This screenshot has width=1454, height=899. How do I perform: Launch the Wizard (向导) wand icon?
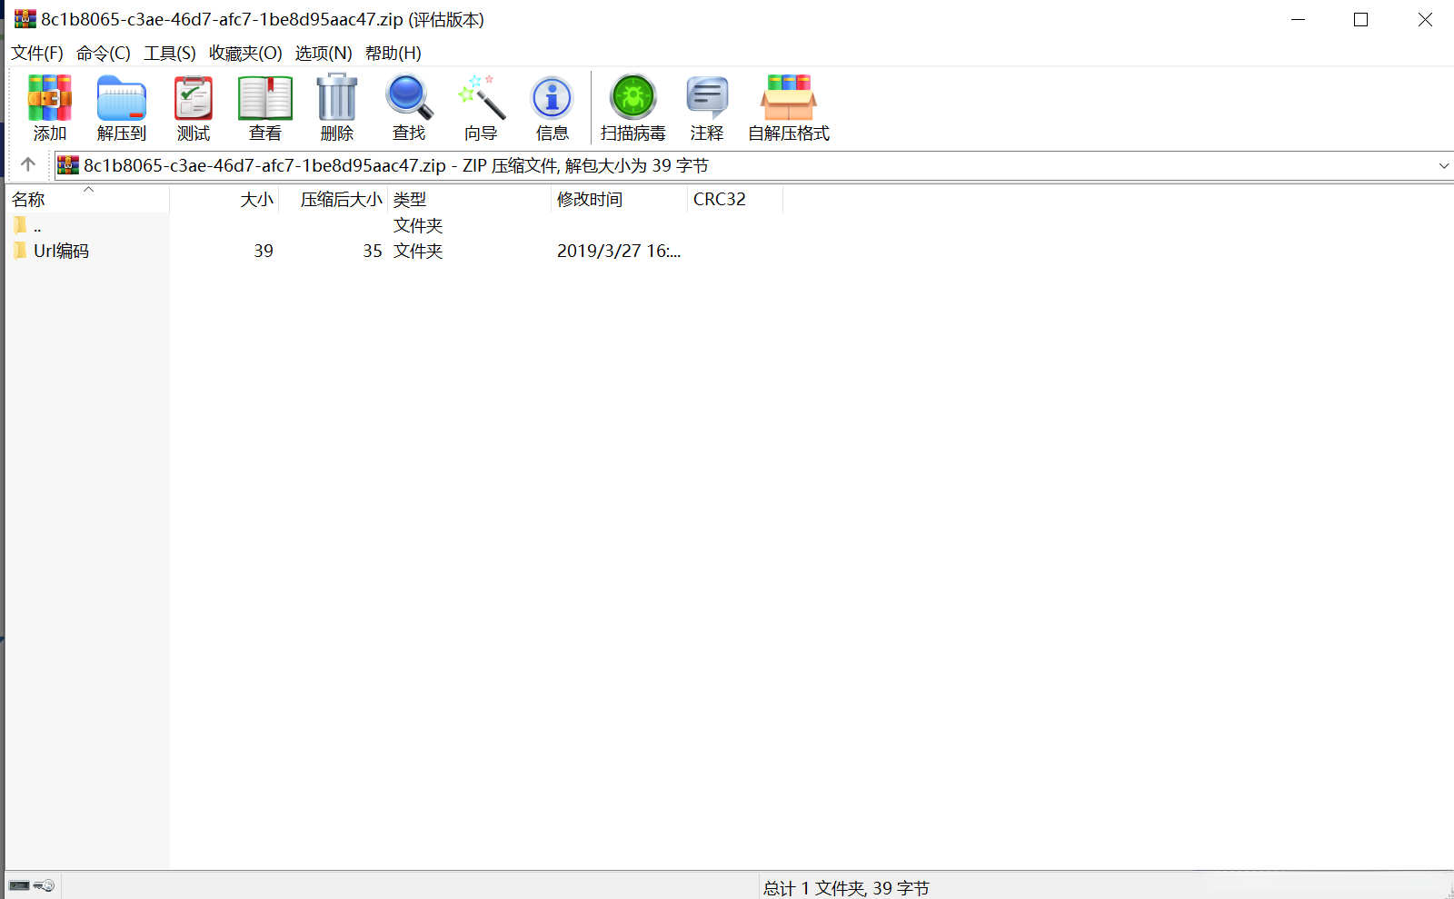481,107
